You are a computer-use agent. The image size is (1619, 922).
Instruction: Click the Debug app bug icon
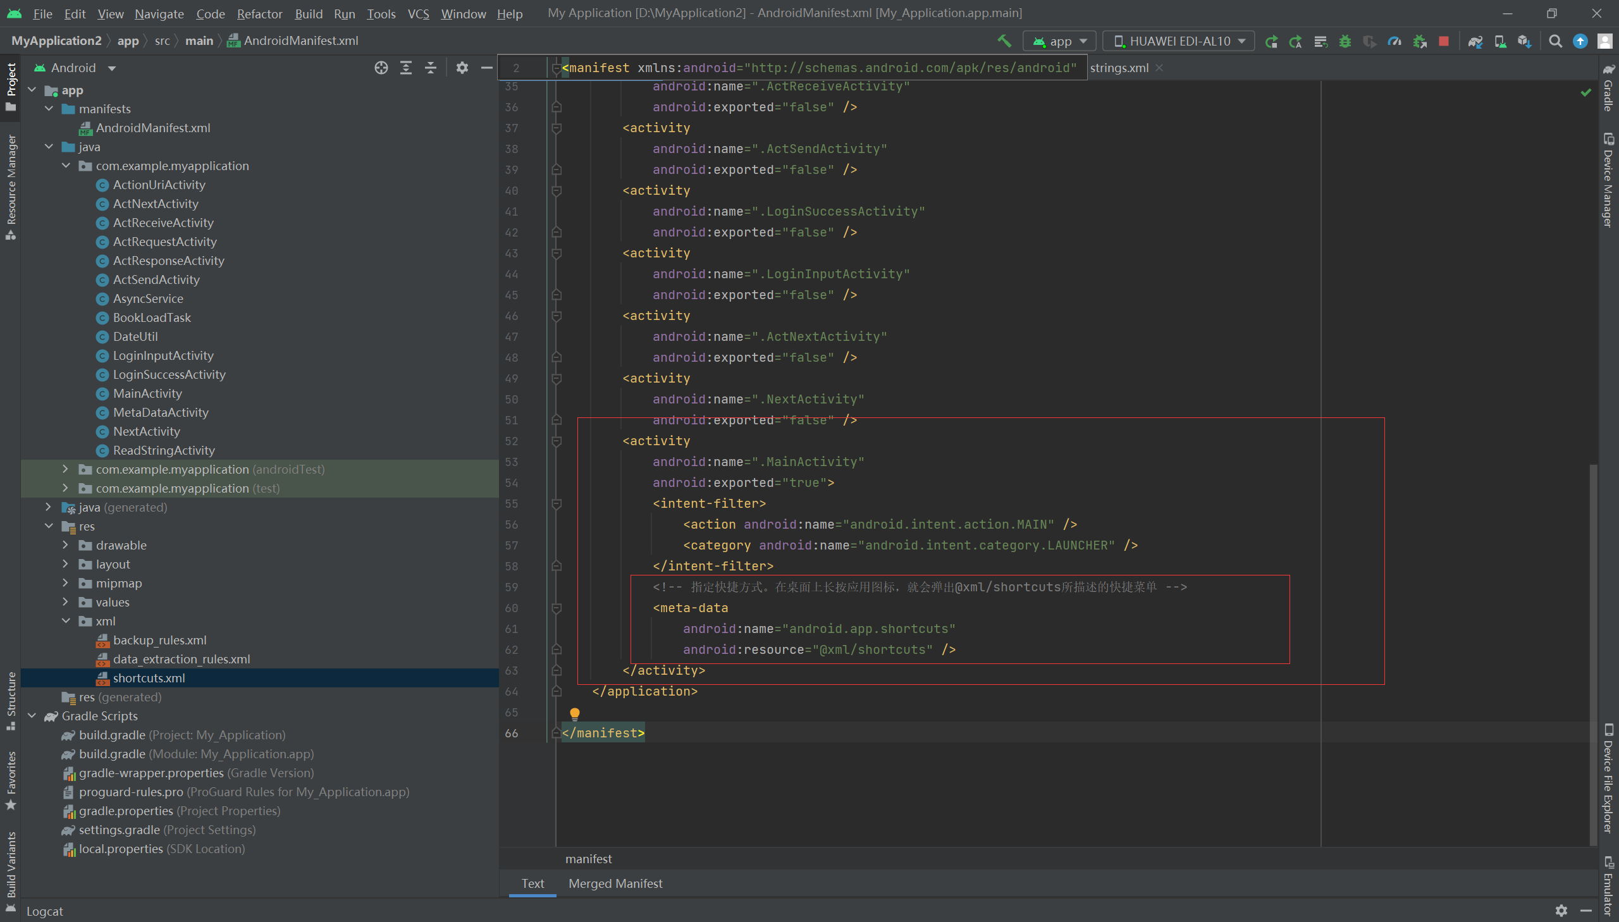[x=1345, y=41]
